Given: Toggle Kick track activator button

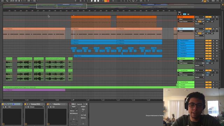Looking at the screenshot, I should click(x=208, y=17).
